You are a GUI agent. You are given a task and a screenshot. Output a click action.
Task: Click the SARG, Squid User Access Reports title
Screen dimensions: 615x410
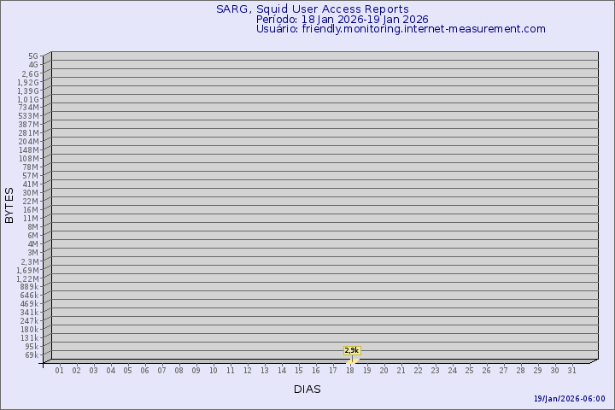[x=313, y=9]
